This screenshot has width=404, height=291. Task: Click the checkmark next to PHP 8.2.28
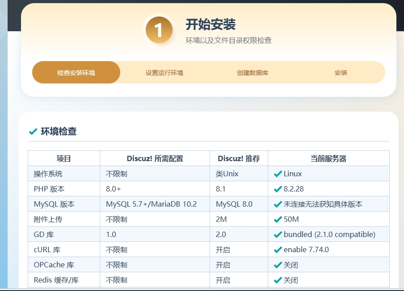(278, 189)
